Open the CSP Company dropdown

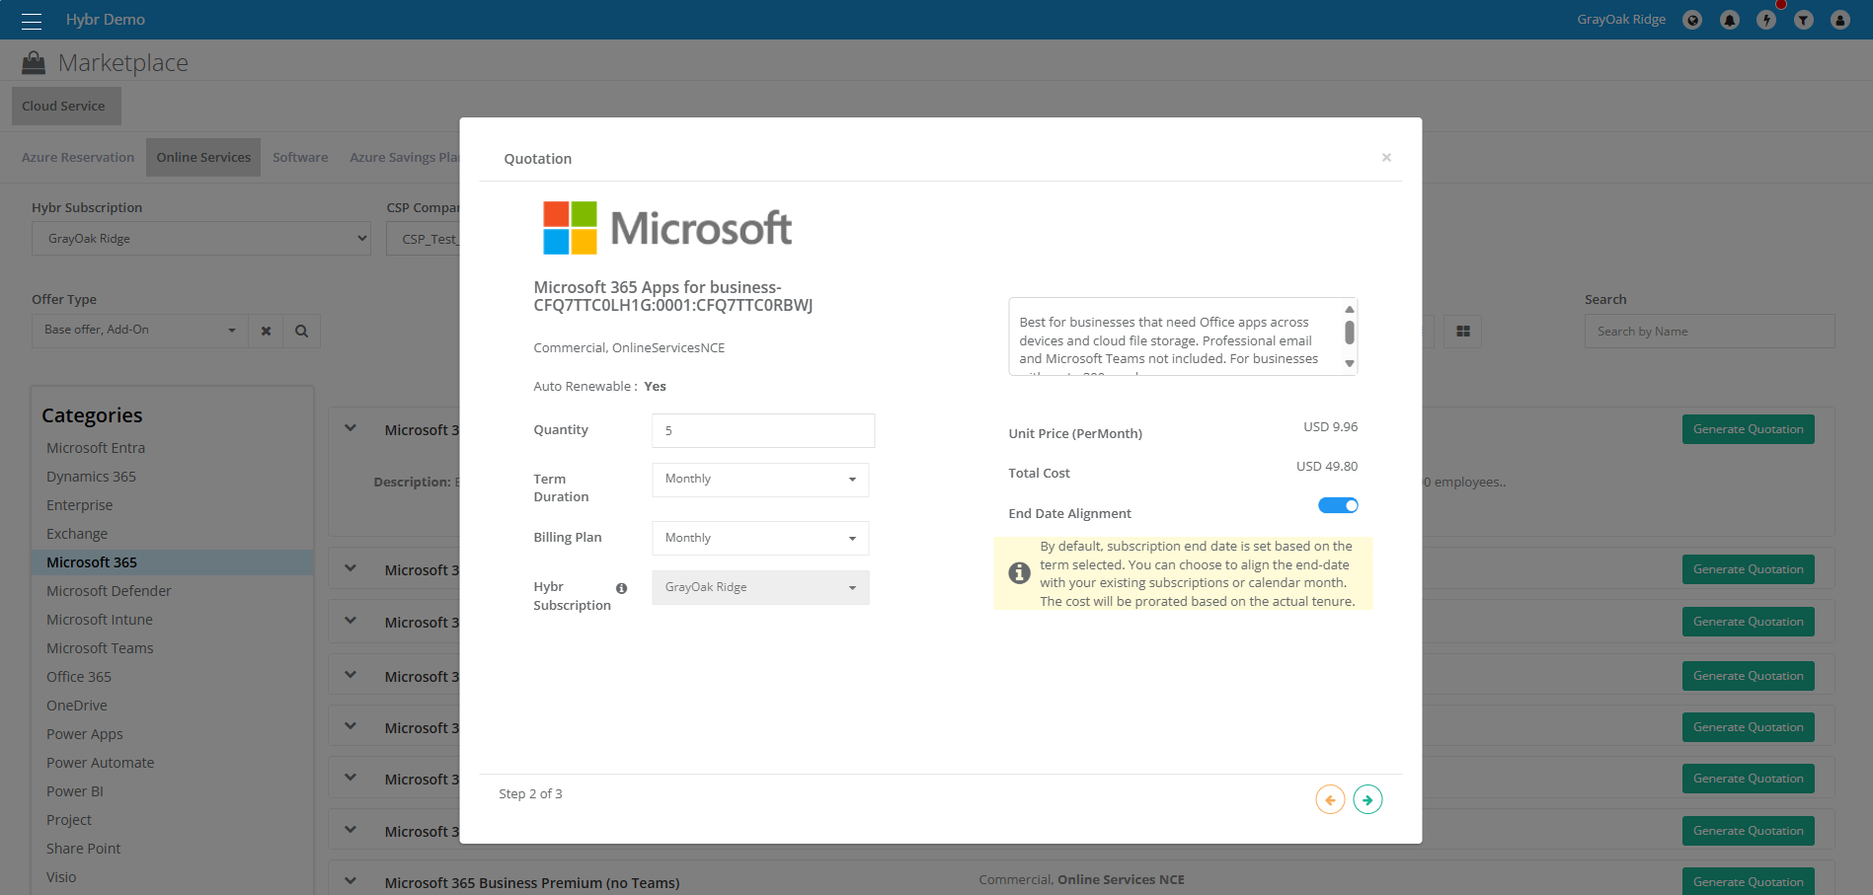click(x=424, y=239)
